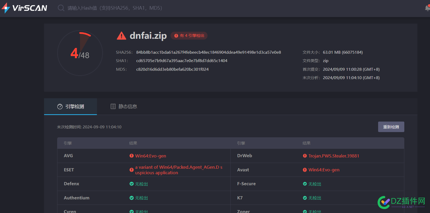430x213 pixels.
Task: Click the red warning triangle beside dnfai.zip
Action: point(121,36)
